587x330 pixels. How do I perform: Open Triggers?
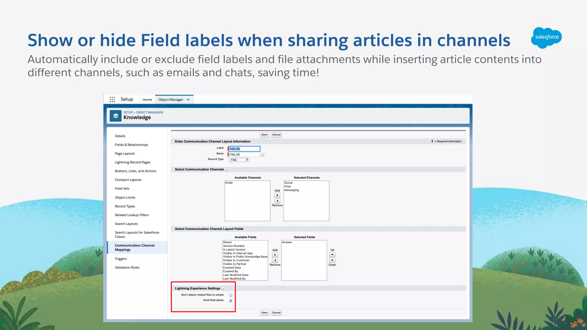point(121,259)
